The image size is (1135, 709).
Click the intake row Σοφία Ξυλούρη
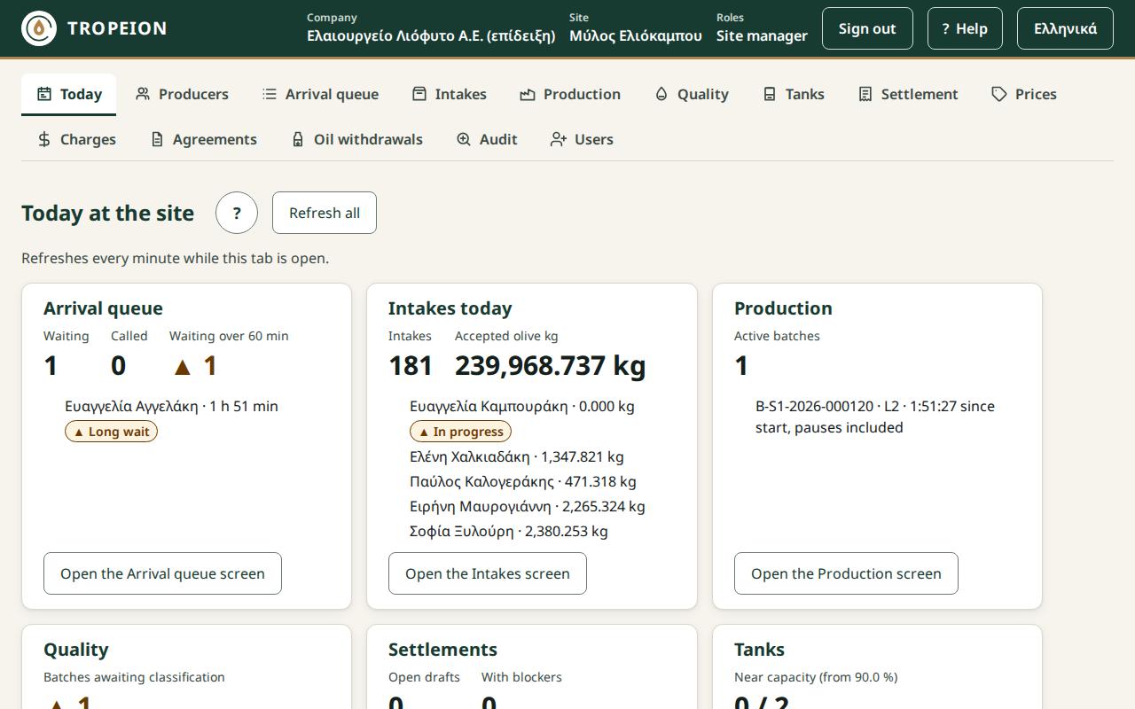click(508, 531)
